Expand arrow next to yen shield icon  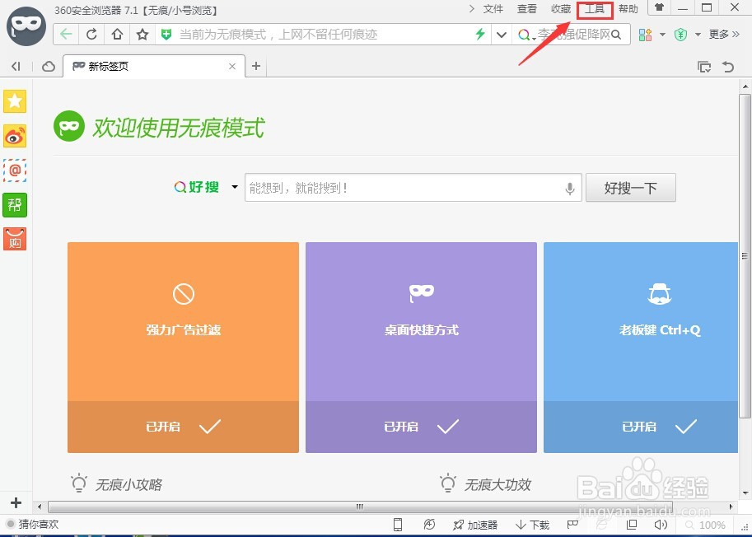[698, 35]
